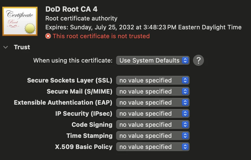Click the 'Trust' section heading
The height and width of the screenshot is (160, 251).
[22, 47]
